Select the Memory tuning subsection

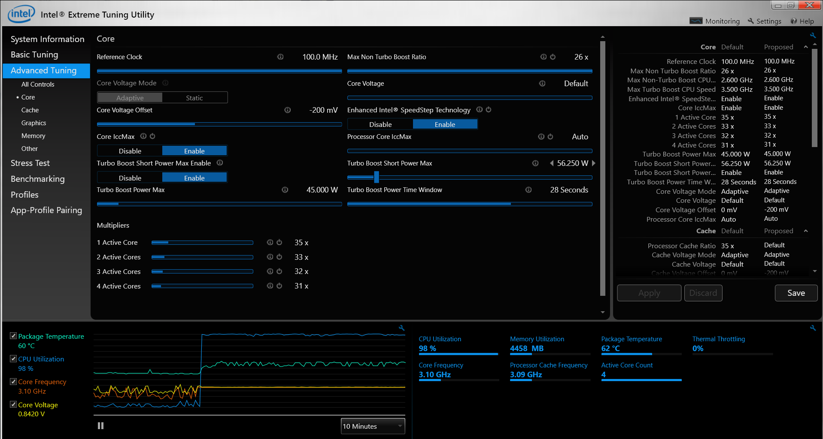pos(33,136)
